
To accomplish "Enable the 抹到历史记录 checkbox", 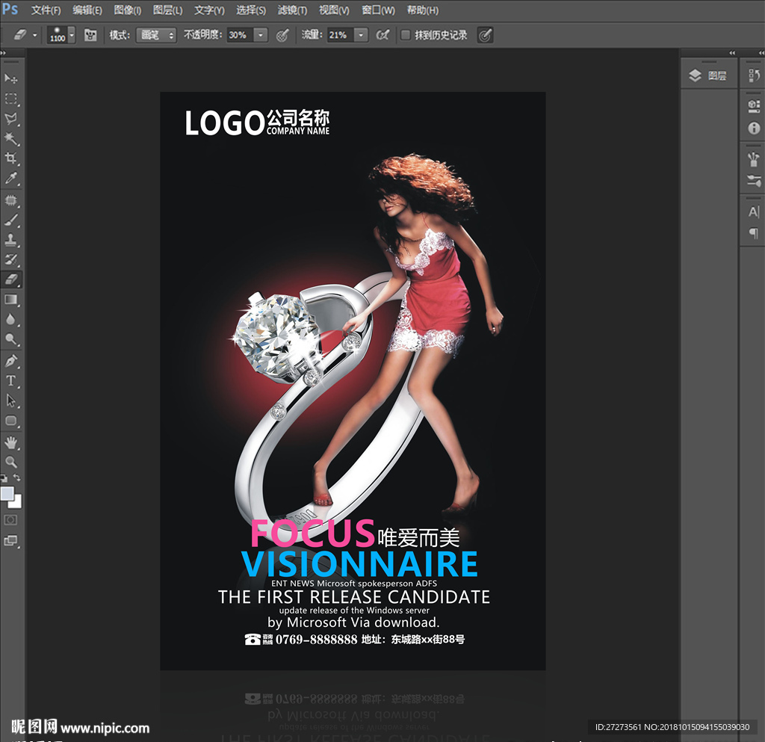I will tap(405, 34).
